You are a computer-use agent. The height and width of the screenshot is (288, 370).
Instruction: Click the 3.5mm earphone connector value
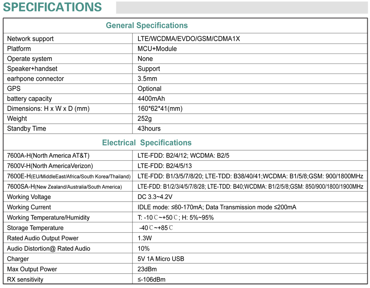147,79
